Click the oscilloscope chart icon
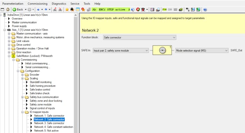This screenshot has height=133, width=245. 152,9
